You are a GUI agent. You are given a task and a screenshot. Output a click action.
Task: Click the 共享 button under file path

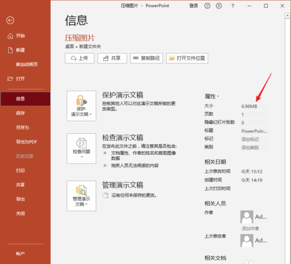tap(112, 58)
